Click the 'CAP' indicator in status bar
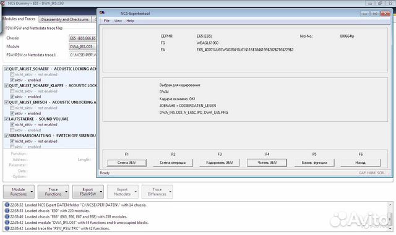Image resolution: width=396 pixels, height=235 pixels. tap(362, 173)
